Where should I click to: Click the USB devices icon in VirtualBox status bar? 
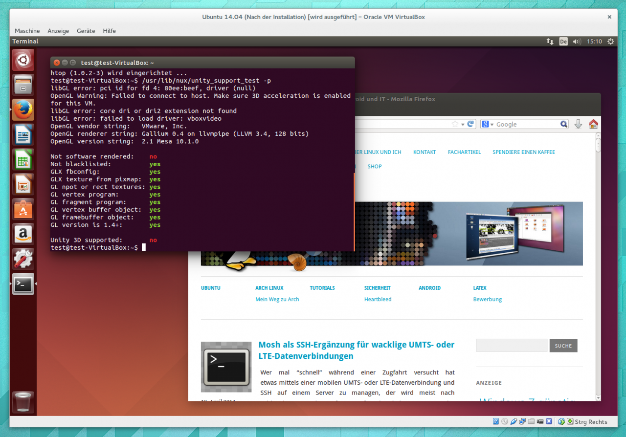514,421
